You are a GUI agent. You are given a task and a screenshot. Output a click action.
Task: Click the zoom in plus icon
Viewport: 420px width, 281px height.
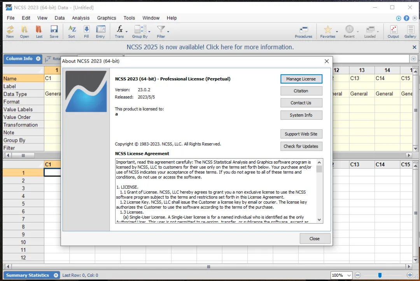point(409,275)
